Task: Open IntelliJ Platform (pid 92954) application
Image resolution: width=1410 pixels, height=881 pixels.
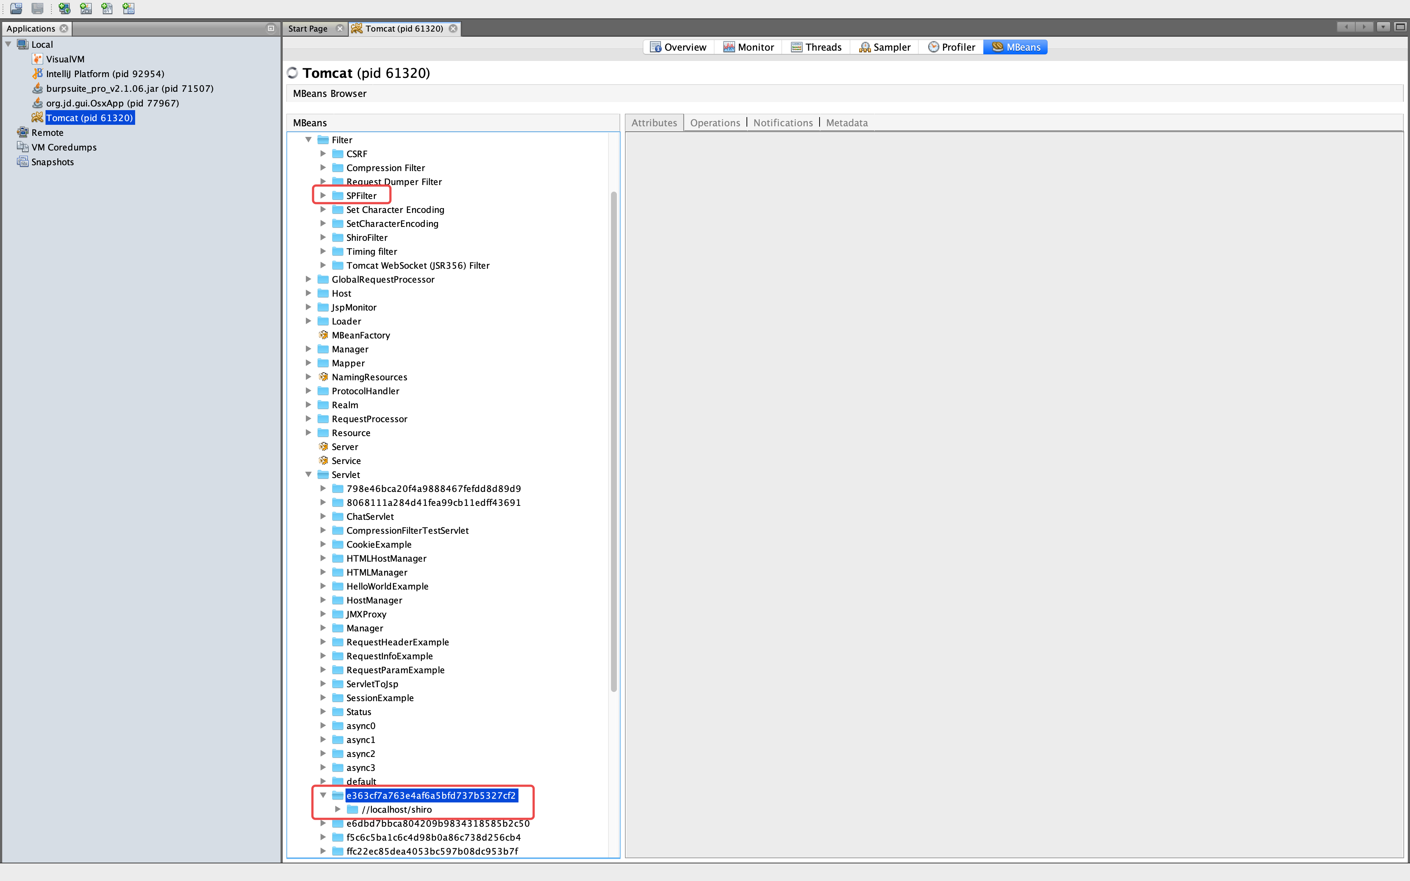Action: pos(105,74)
